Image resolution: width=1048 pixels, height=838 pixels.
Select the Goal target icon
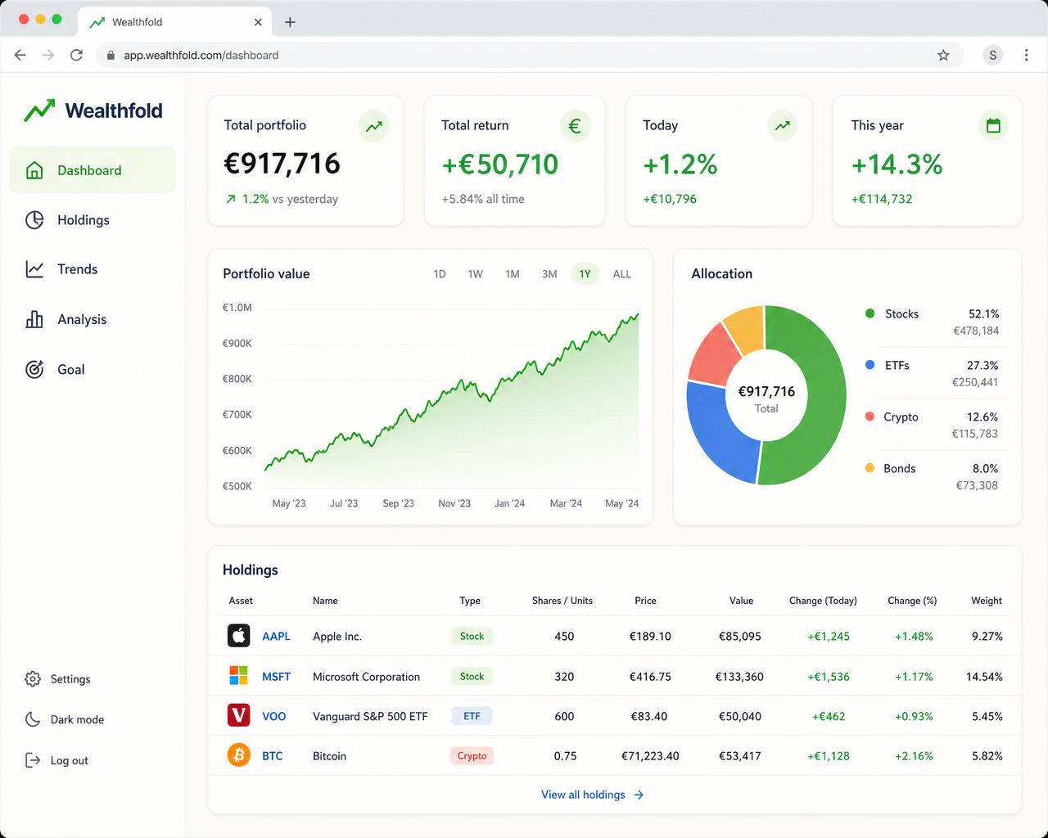pos(34,369)
